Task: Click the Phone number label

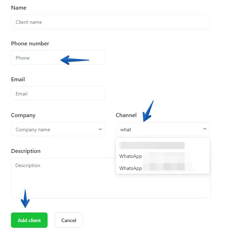Action: pos(30,43)
